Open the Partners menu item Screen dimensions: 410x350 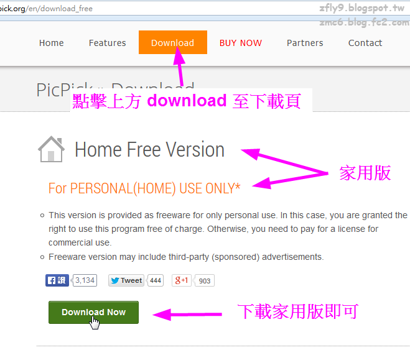pos(305,43)
